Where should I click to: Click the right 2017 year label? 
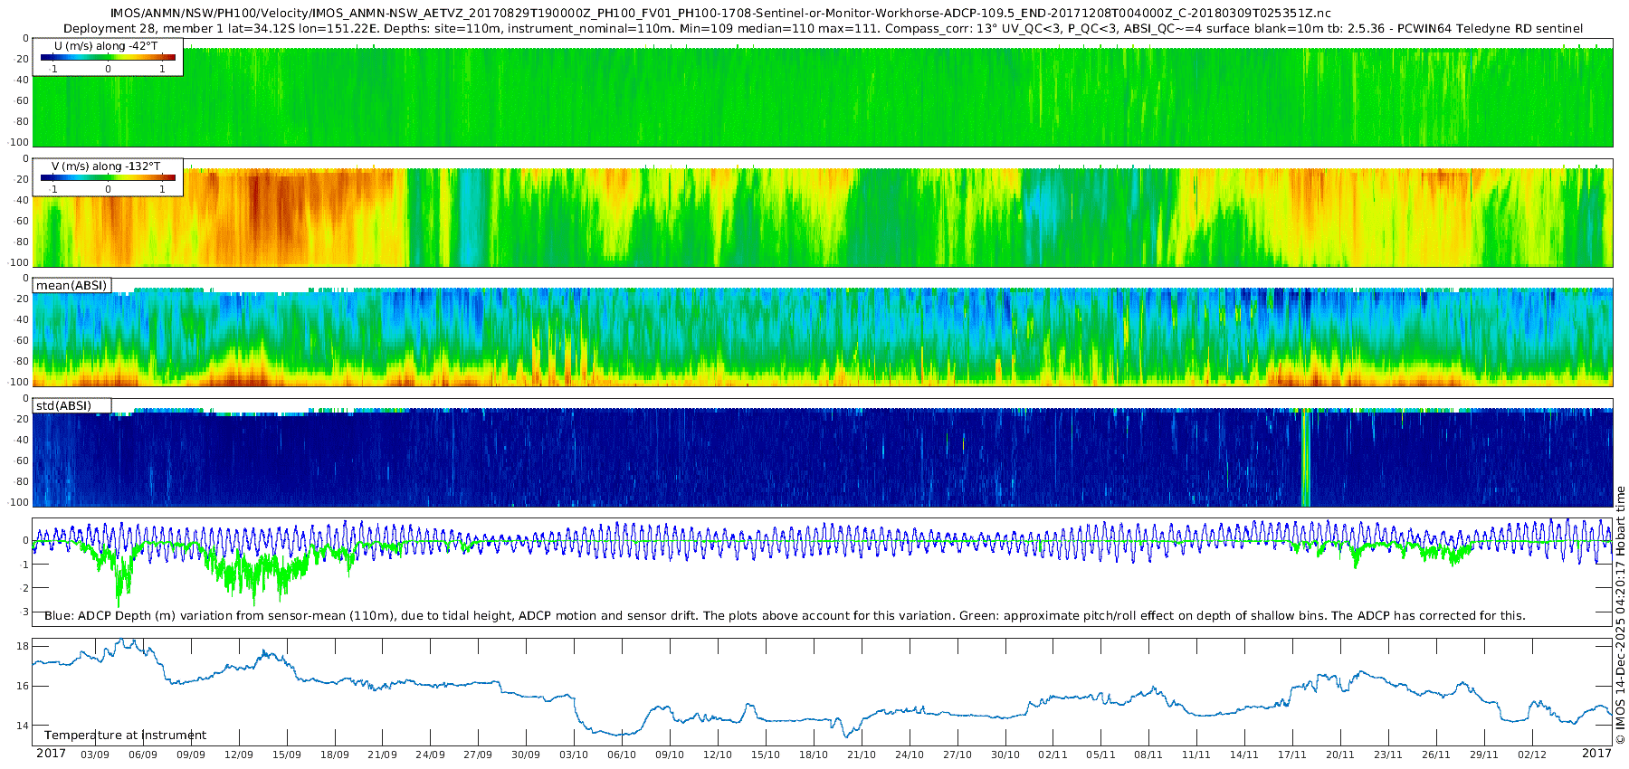pos(1596,754)
